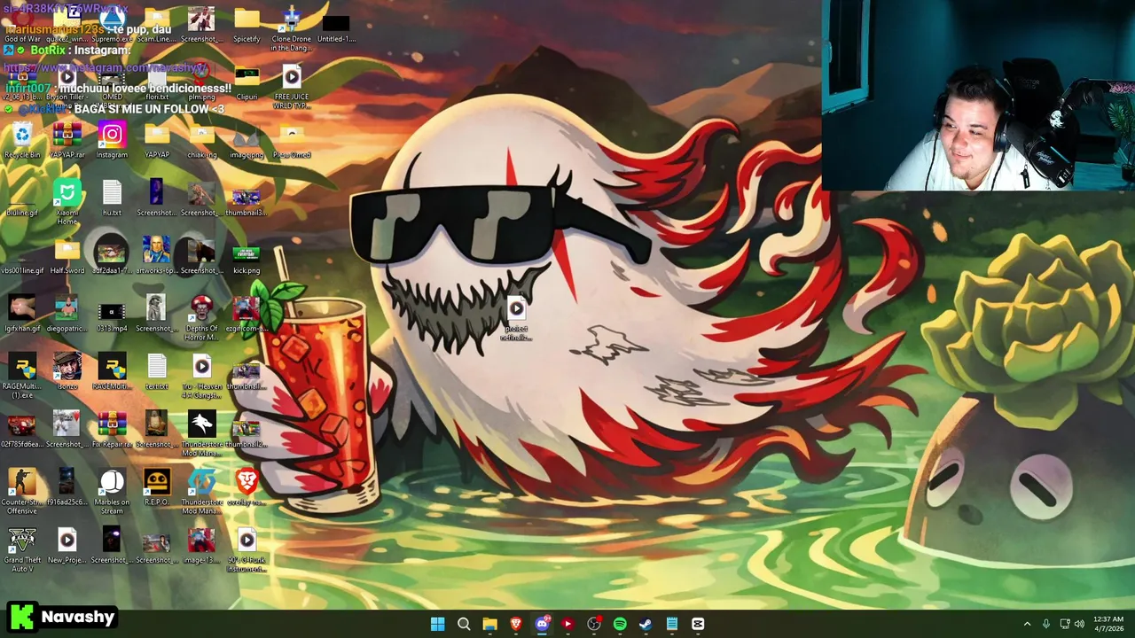Image resolution: width=1135 pixels, height=638 pixels.
Task: Open Steam from the taskbar
Action: click(x=646, y=624)
